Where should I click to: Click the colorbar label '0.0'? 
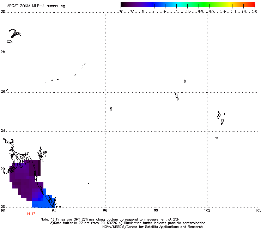pyautogui.click(x=243, y=11)
